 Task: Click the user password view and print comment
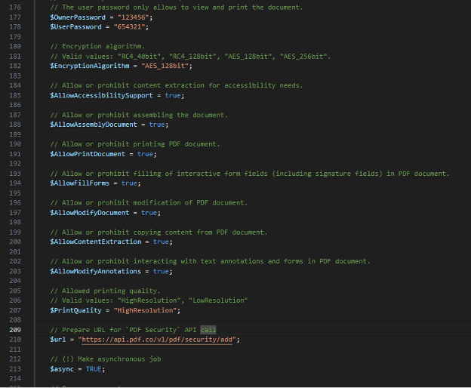pyautogui.click(x=177, y=8)
